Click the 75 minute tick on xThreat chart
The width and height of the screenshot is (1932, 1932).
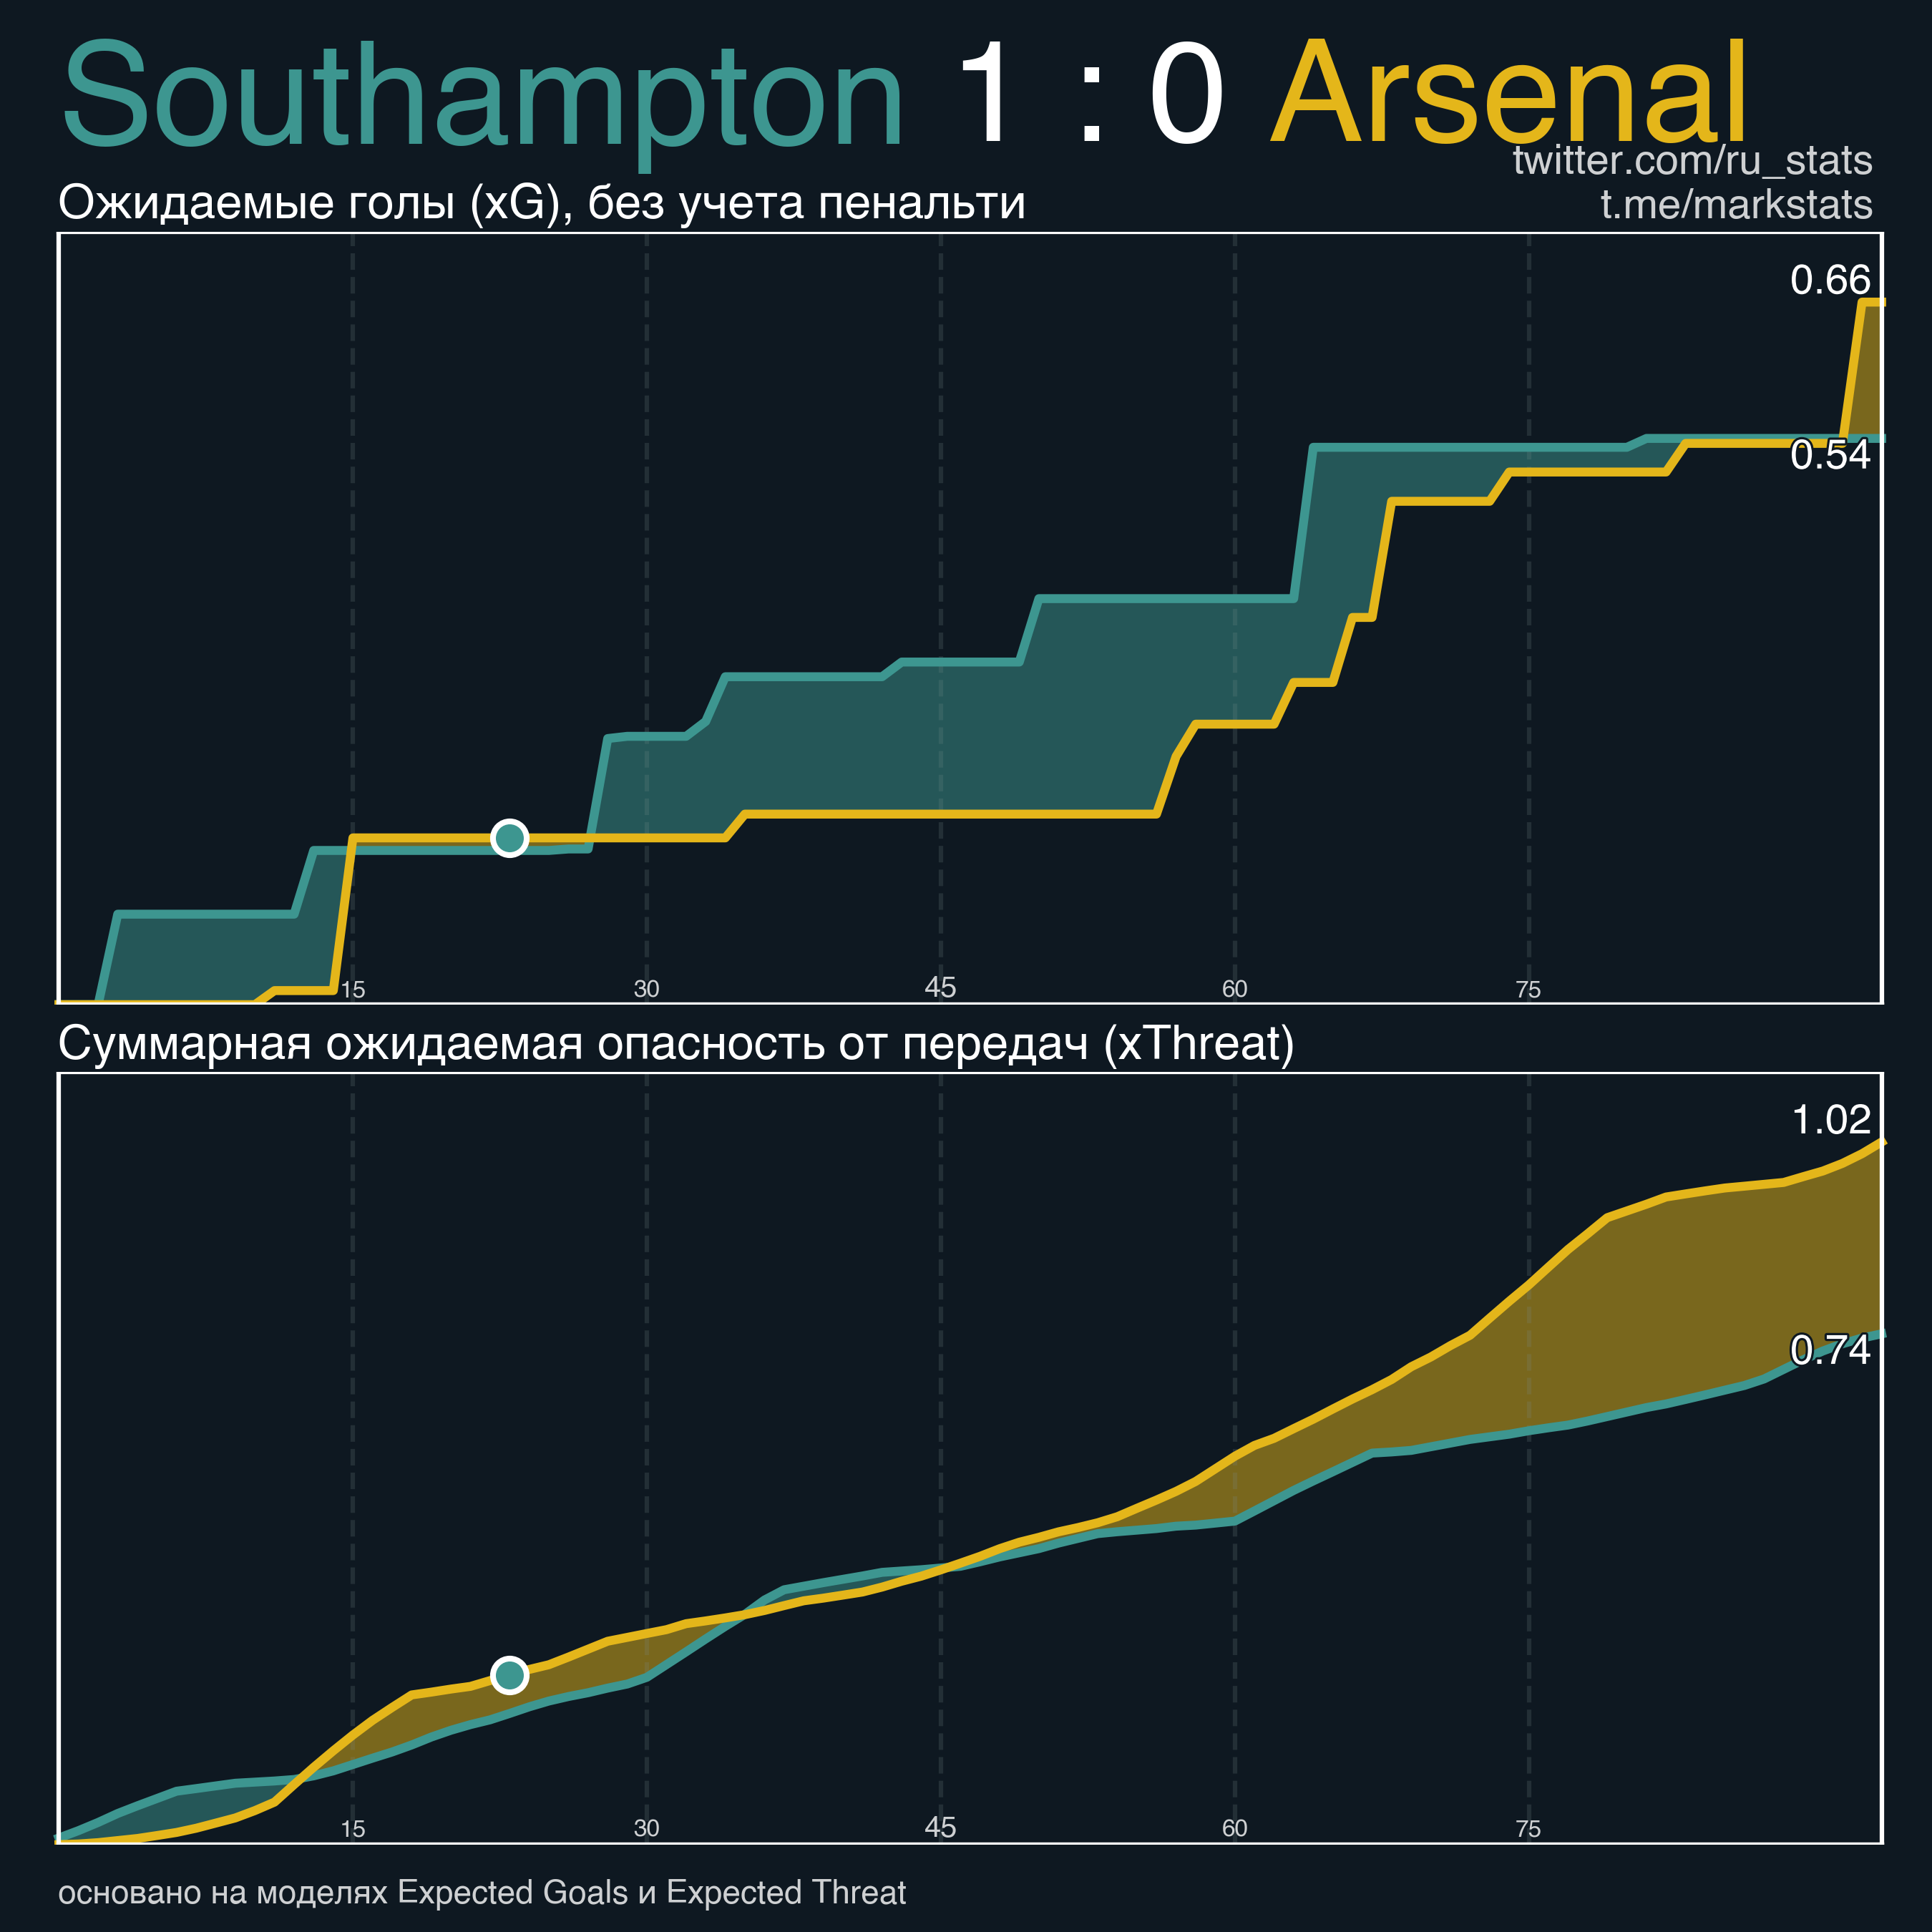(1528, 1829)
